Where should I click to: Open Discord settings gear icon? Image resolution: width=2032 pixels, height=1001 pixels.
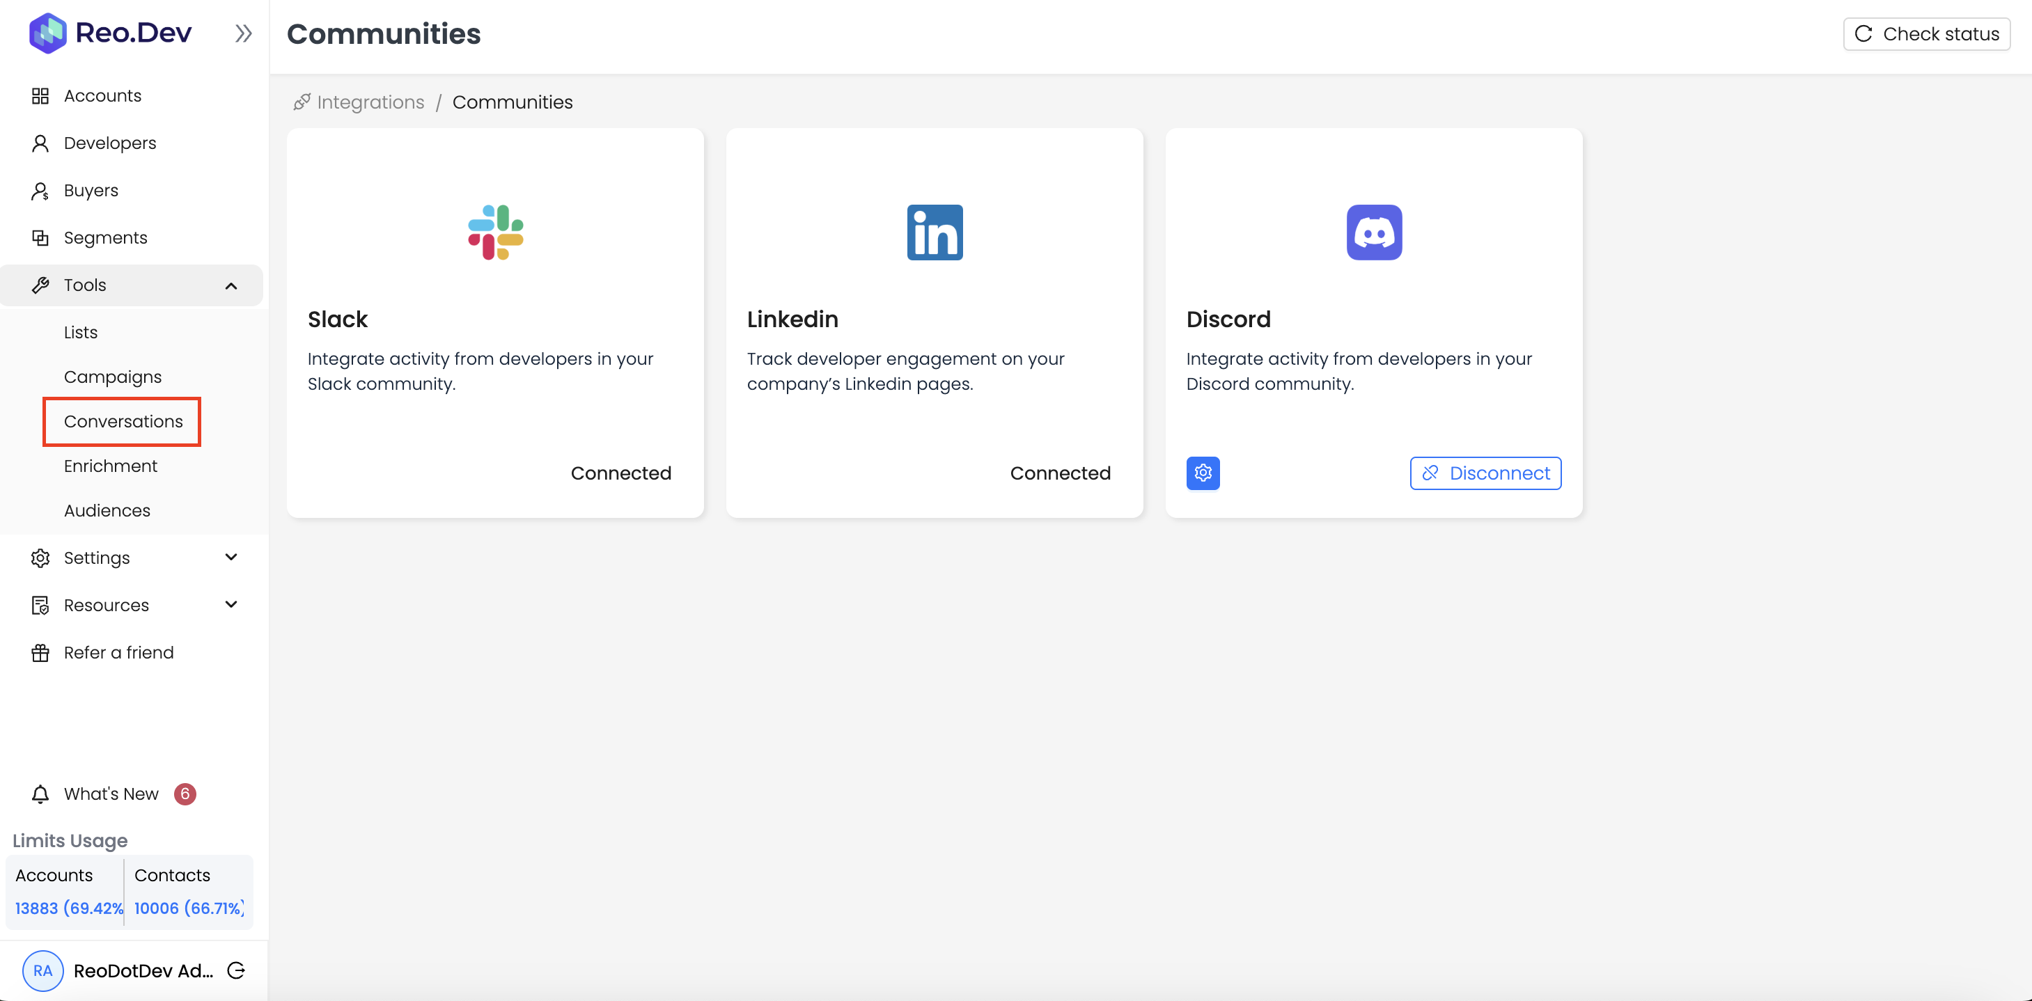click(x=1202, y=473)
